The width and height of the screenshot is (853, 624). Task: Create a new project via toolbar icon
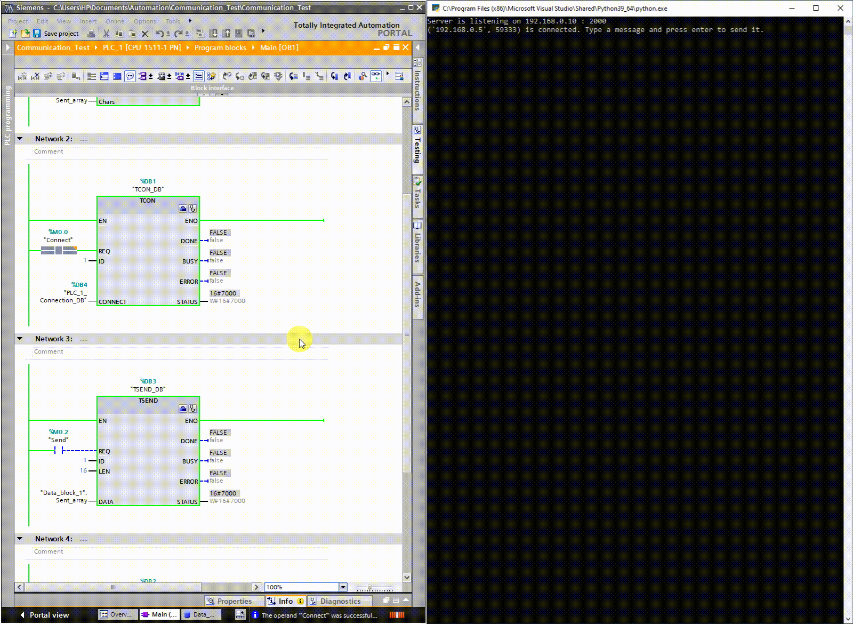(13, 33)
